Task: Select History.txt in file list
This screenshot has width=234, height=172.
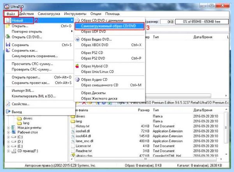Action: tap(82, 126)
